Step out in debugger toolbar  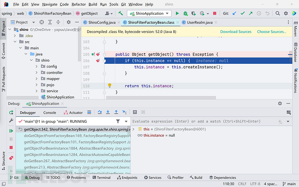(116, 112)
